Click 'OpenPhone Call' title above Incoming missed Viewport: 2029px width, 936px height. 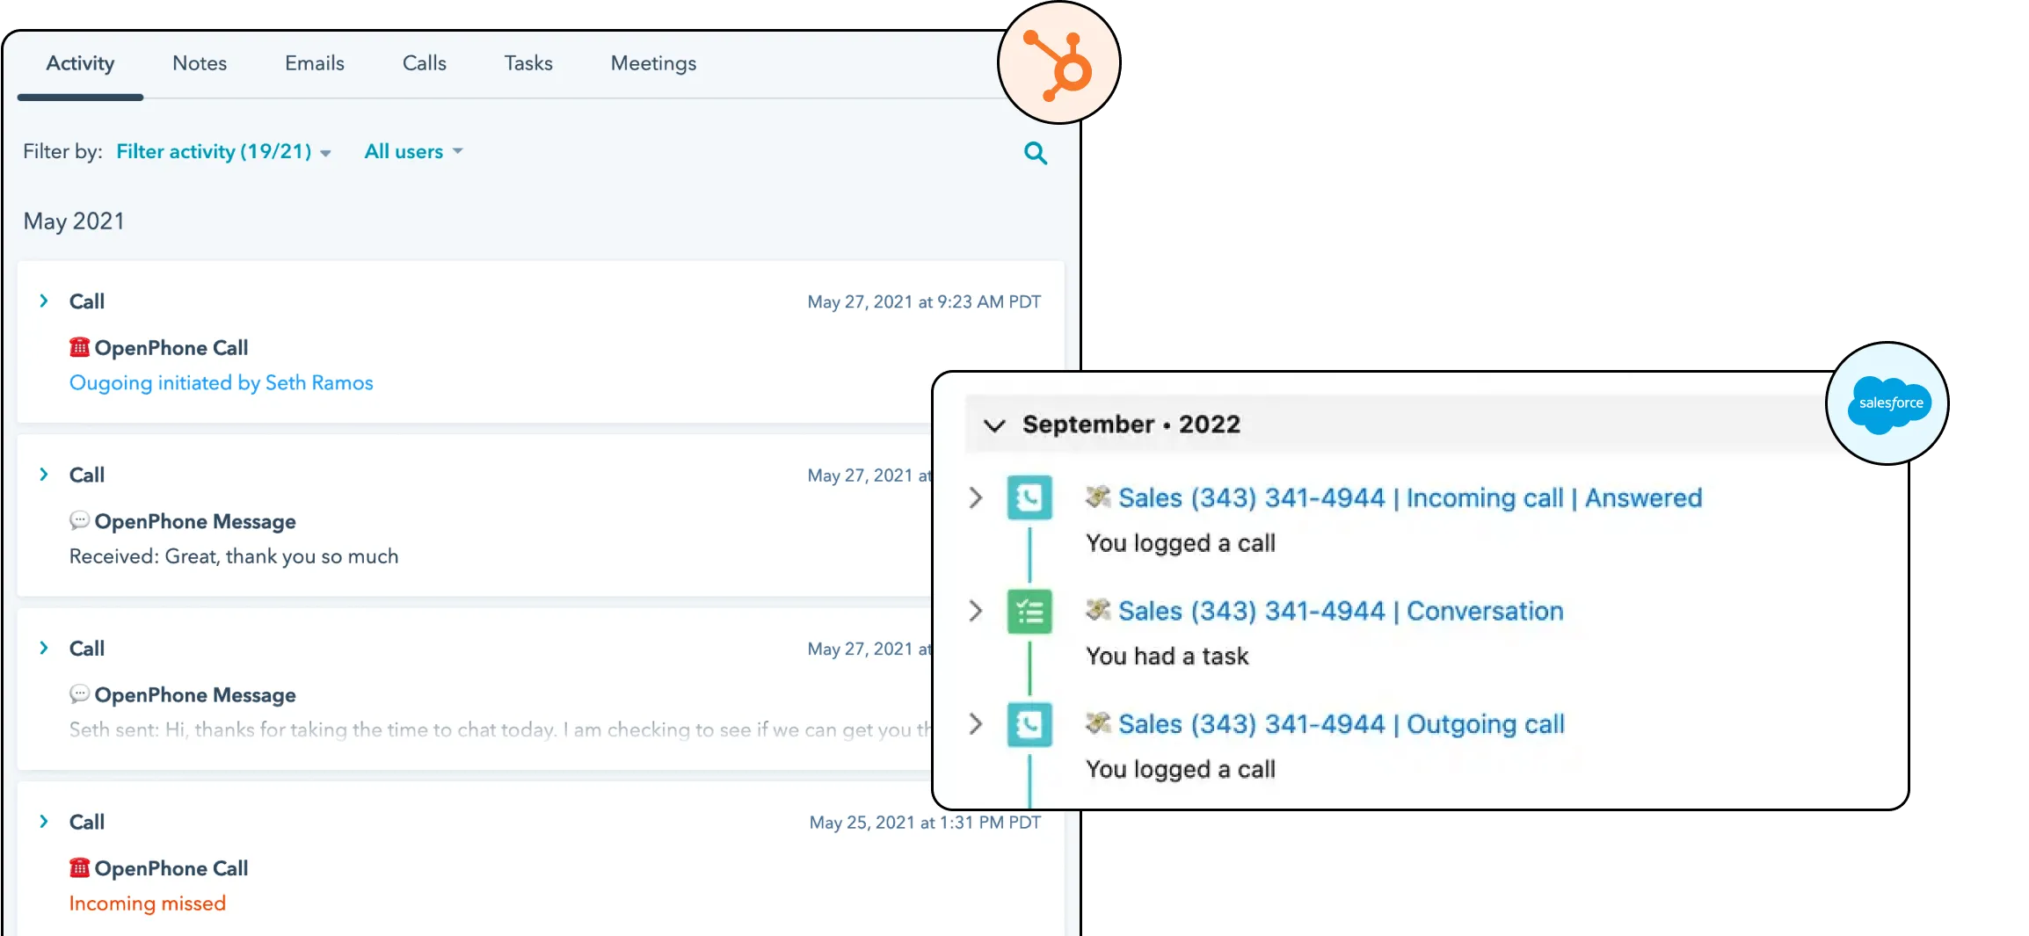[171, 868]
